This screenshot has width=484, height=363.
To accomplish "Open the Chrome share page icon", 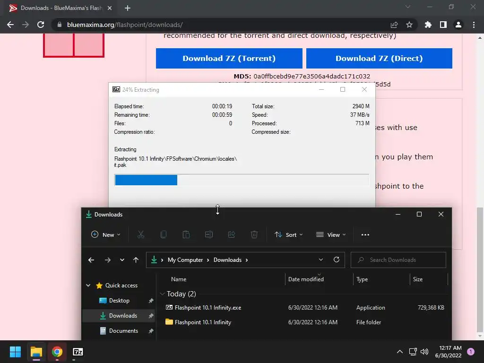I will tap(394, 25).
